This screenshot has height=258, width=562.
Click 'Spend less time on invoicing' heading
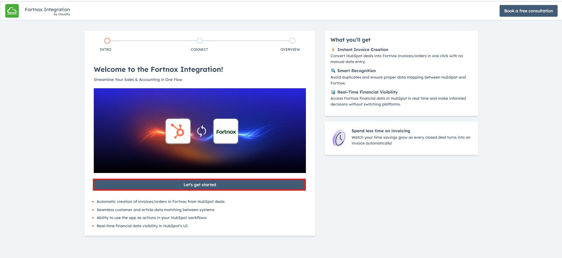tap(381, 131)
